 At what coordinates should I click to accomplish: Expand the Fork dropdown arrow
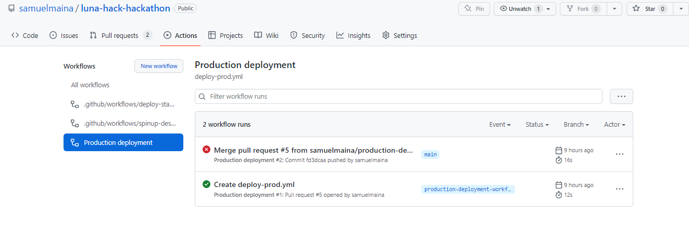[615, 9]
